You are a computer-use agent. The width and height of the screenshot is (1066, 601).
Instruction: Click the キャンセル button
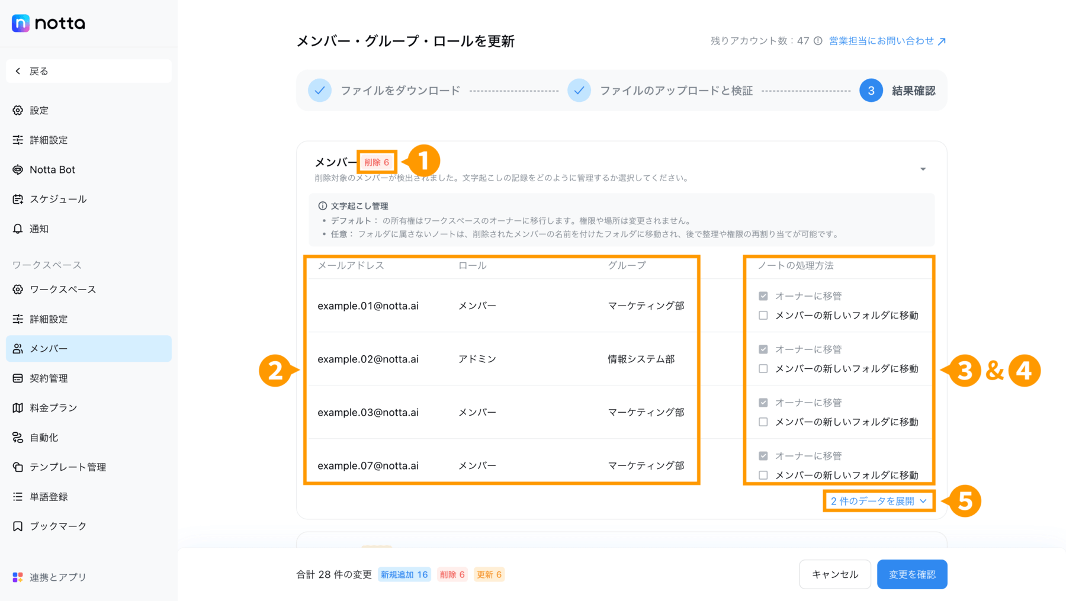[835, 574]
